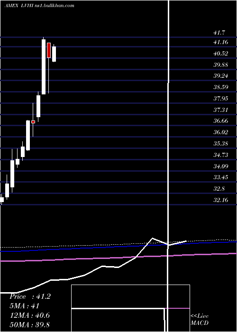Click the 5MA : 41 readout
The image size is (237, 332).
coord(25,306)
